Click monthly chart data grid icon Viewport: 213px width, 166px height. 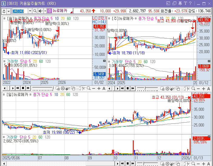[x=57, y=88]
